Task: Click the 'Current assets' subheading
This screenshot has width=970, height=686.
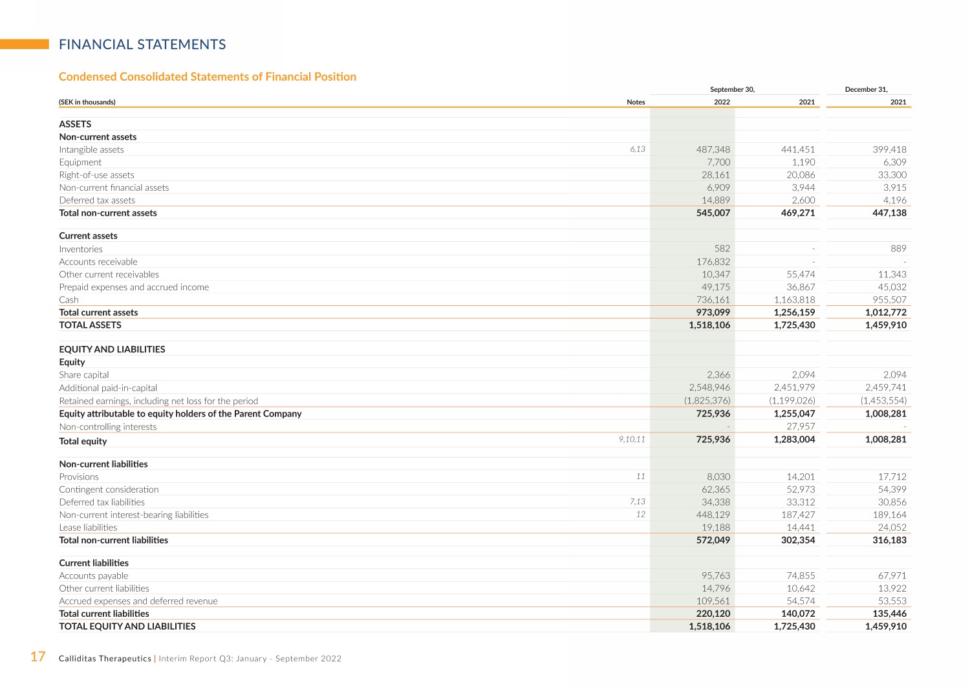Action: (88, 236)
